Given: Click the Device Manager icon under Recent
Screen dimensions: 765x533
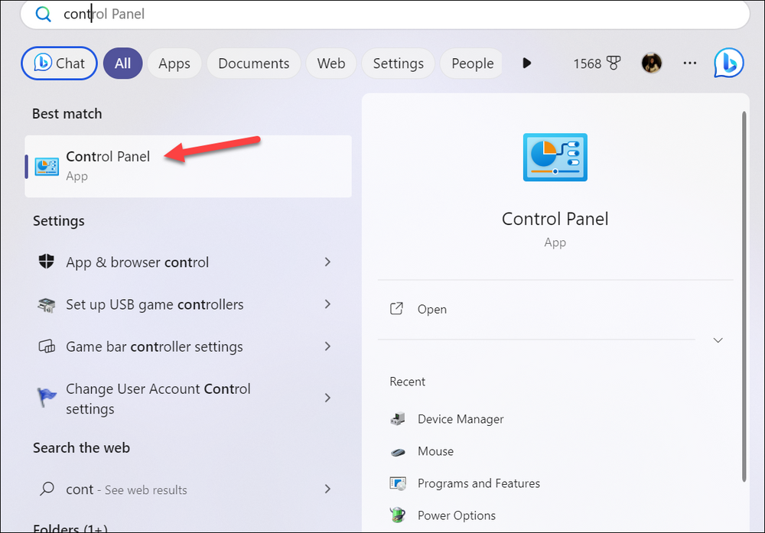Looking at the screenshot, I should 398,419.
